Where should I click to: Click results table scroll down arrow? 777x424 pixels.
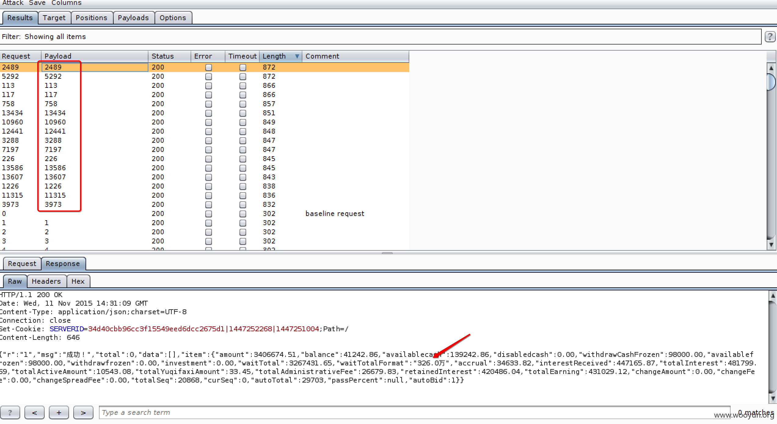point(771,245)
